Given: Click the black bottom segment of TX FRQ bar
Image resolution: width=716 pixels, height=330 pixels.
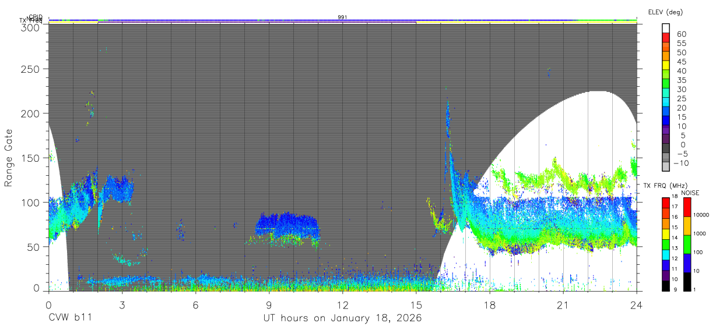Looking at the screenshot, I should tap(666, 285).
